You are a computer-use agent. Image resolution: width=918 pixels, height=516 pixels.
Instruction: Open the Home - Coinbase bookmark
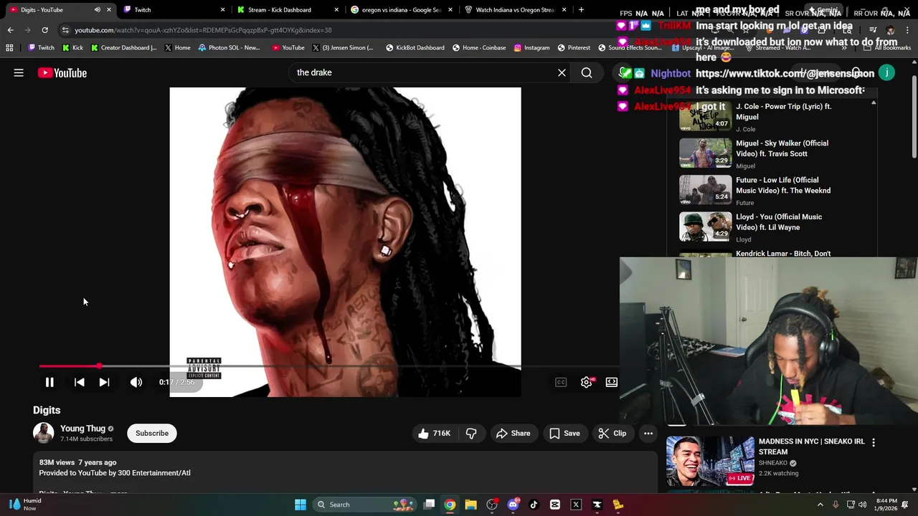pos(479,48)
